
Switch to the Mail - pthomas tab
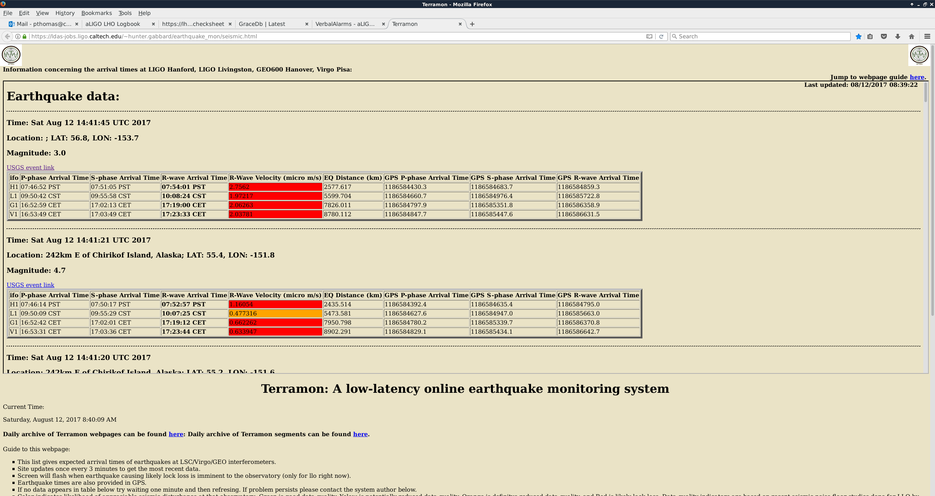click(43, 24)
